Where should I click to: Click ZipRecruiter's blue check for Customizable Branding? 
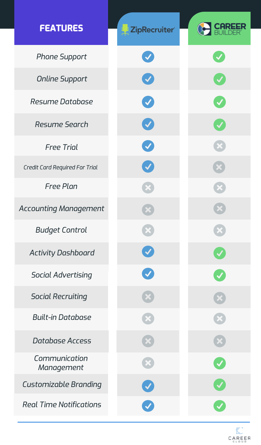pyautogui.click(x=148, y=386)
